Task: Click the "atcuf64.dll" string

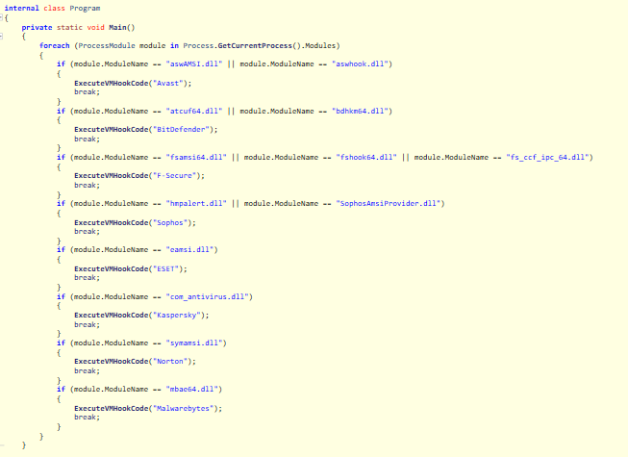Action: point(194,111)
